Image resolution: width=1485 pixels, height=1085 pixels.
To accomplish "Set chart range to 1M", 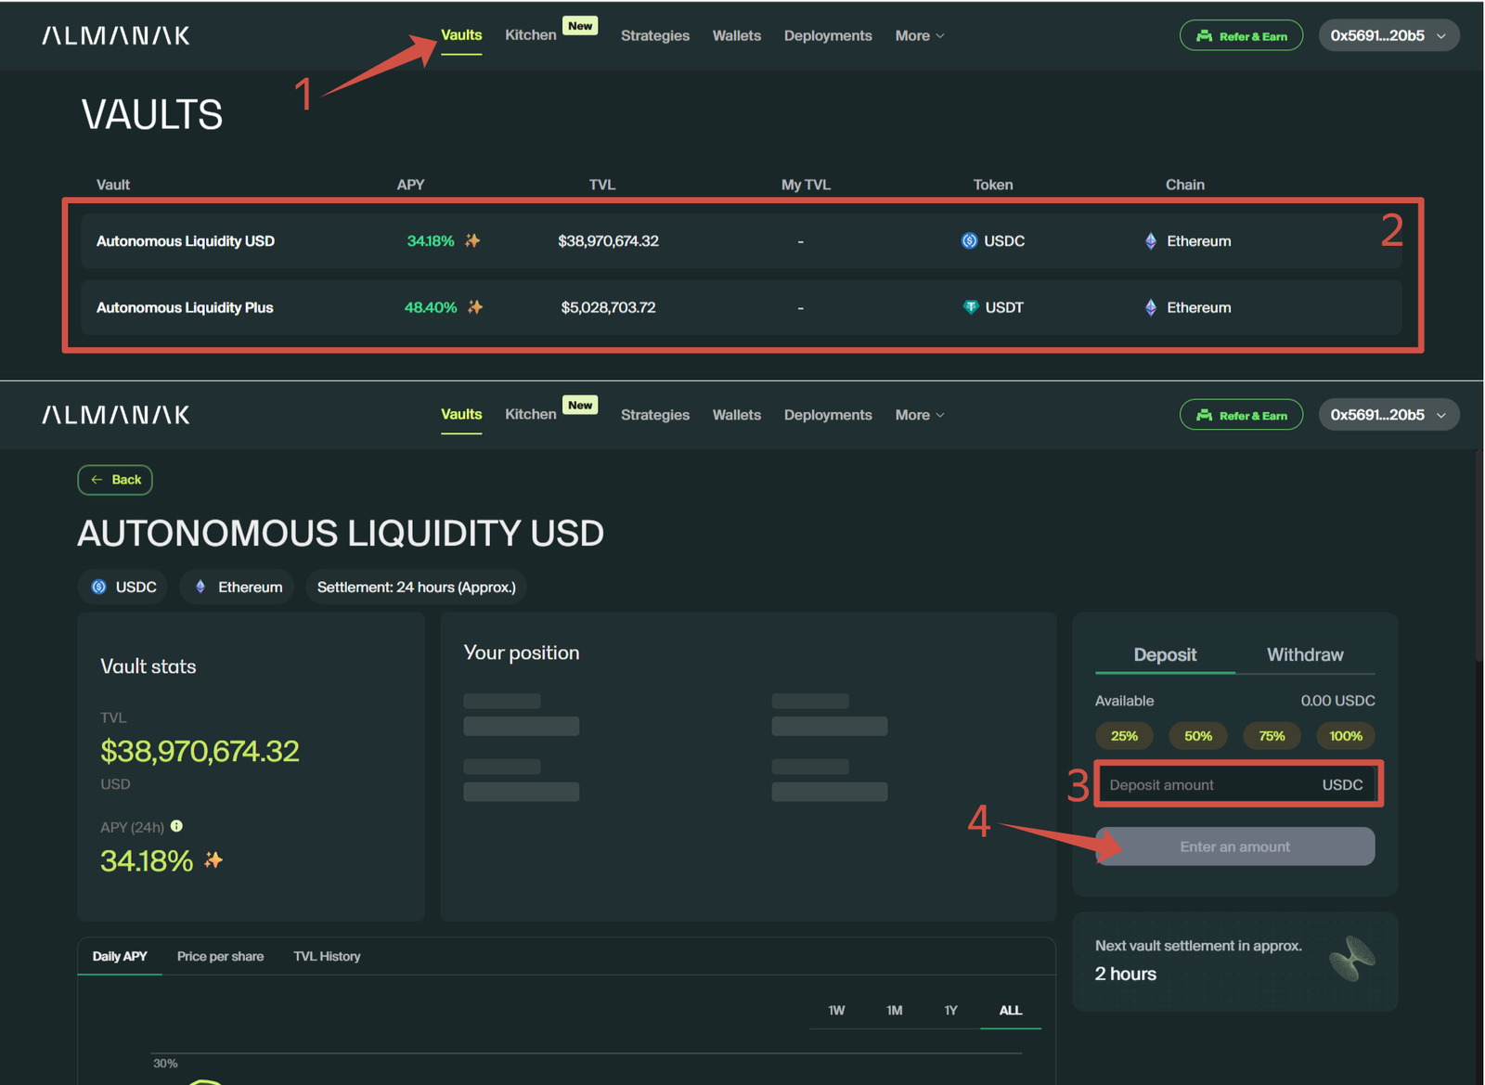I will click(894, 1010).
